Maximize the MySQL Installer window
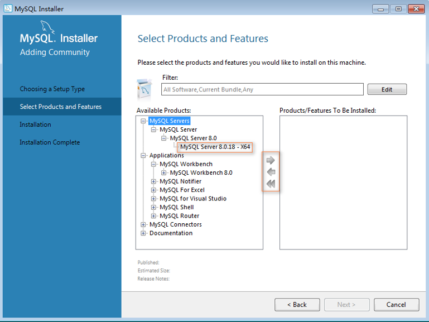Screen dimensions: 429x322 tap(398, 9)
